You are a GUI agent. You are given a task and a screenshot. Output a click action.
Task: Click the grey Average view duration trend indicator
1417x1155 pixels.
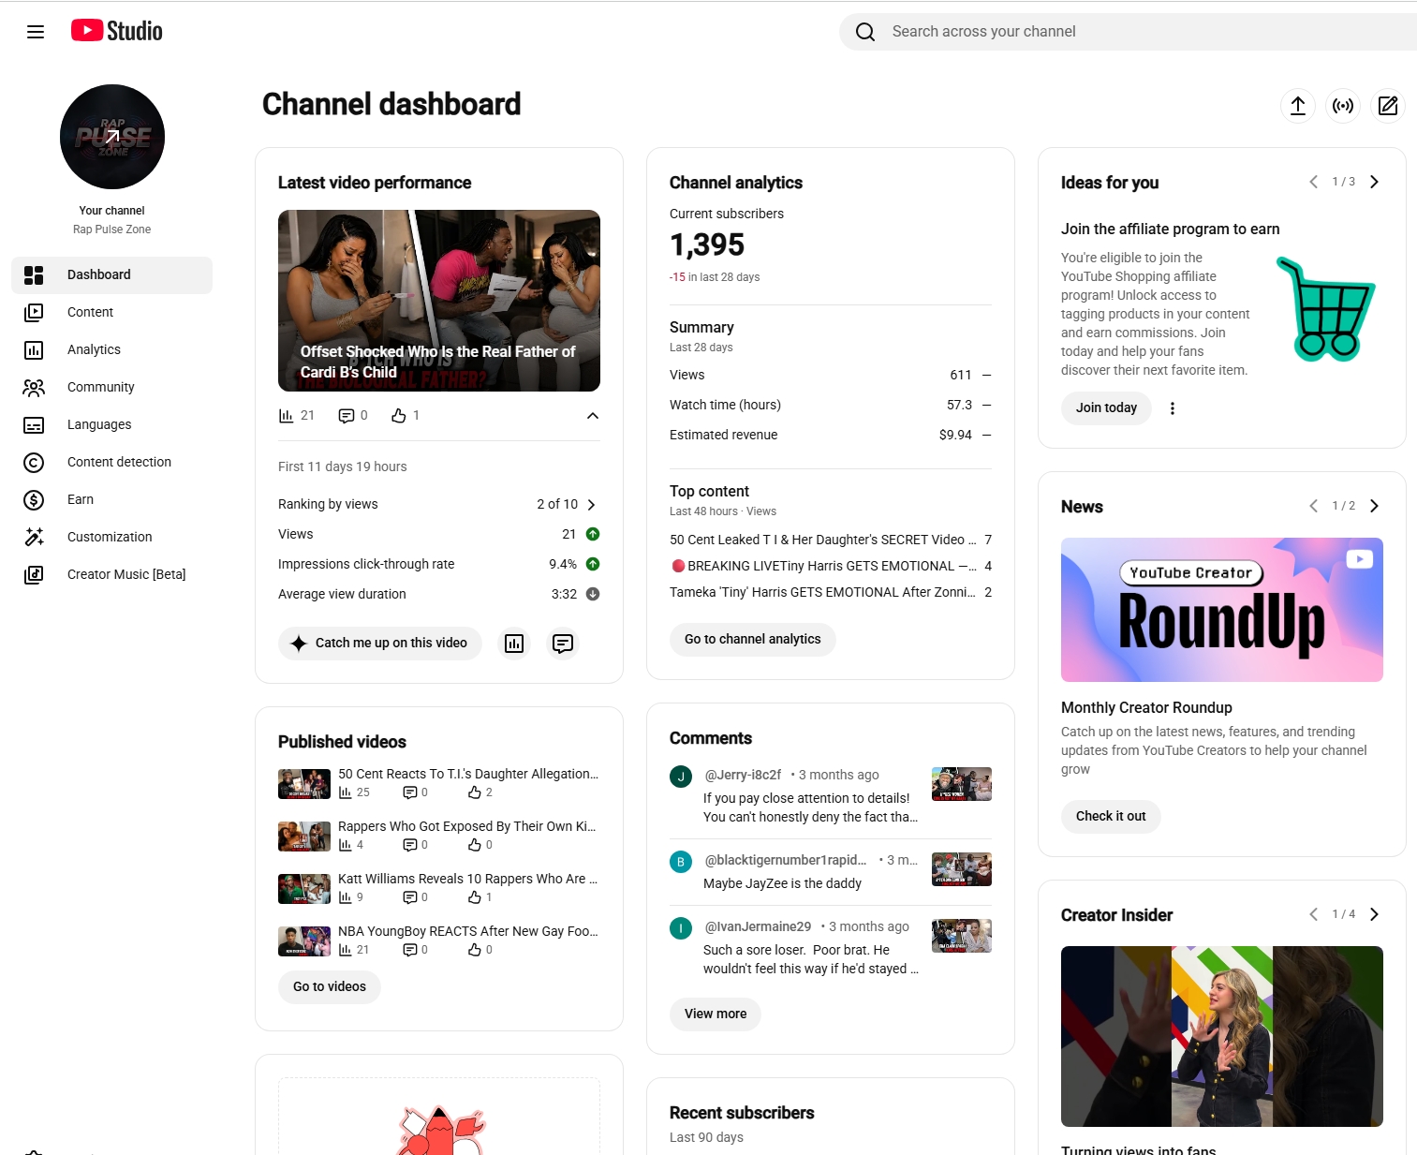click(593, 594)
